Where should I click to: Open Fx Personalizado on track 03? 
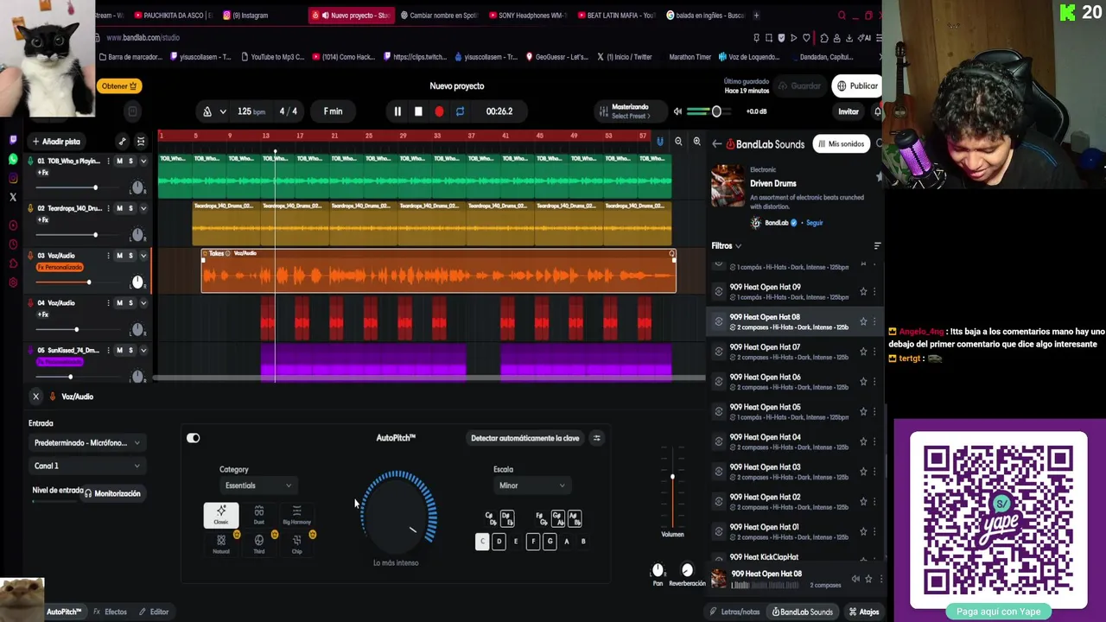pyautogui.click(x=60, y=268)
